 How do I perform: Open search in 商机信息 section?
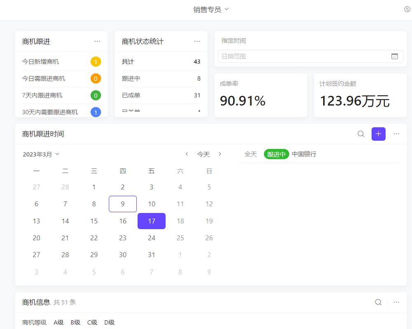point(378,302)
